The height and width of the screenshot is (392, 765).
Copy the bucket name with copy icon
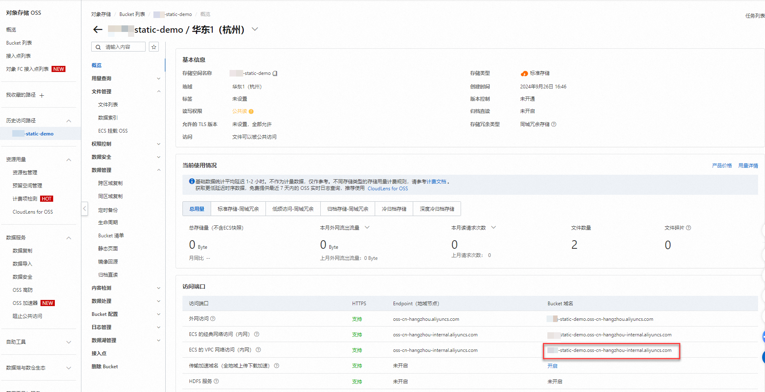(x=275, y=74)
